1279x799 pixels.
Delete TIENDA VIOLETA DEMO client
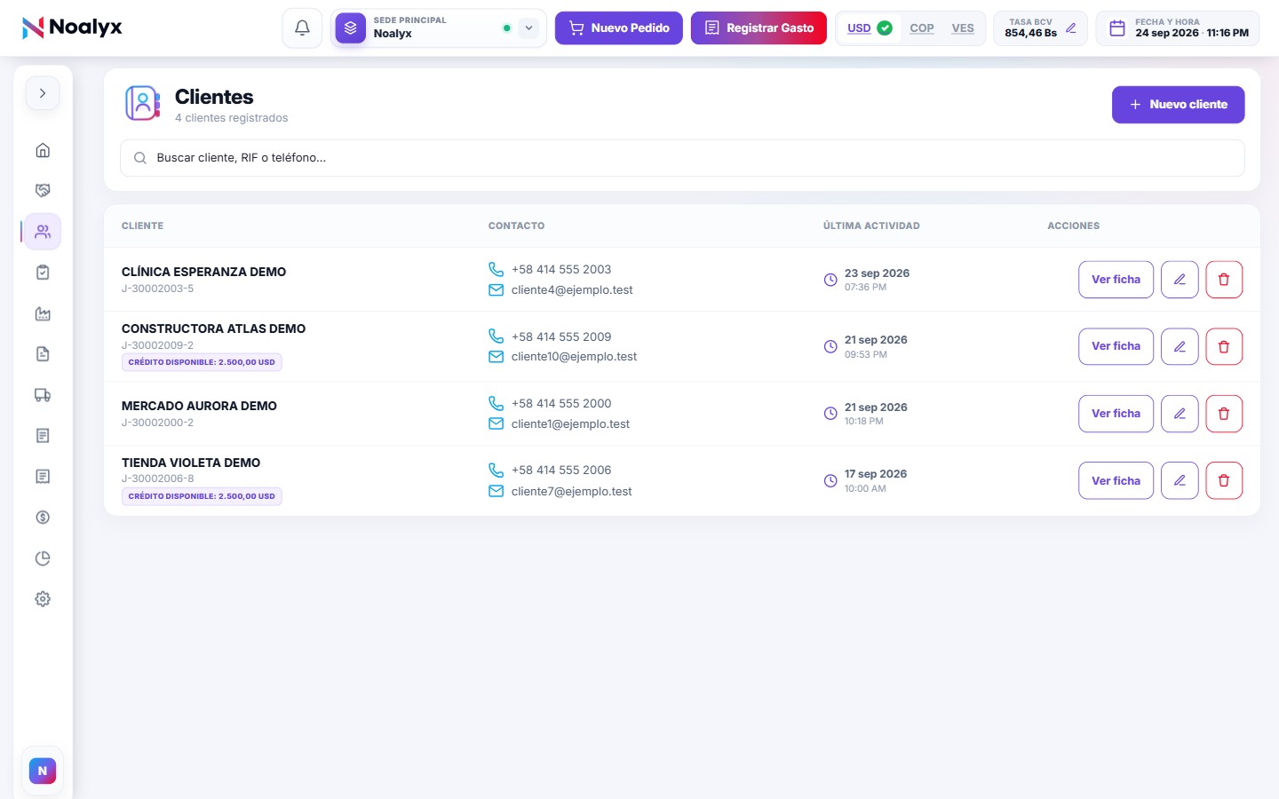1224,480
